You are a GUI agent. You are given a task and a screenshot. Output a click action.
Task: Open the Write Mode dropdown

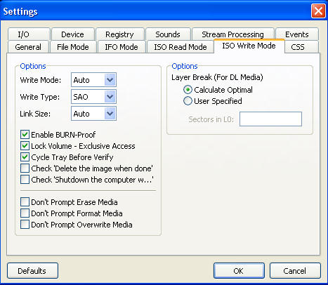[93, 80]
